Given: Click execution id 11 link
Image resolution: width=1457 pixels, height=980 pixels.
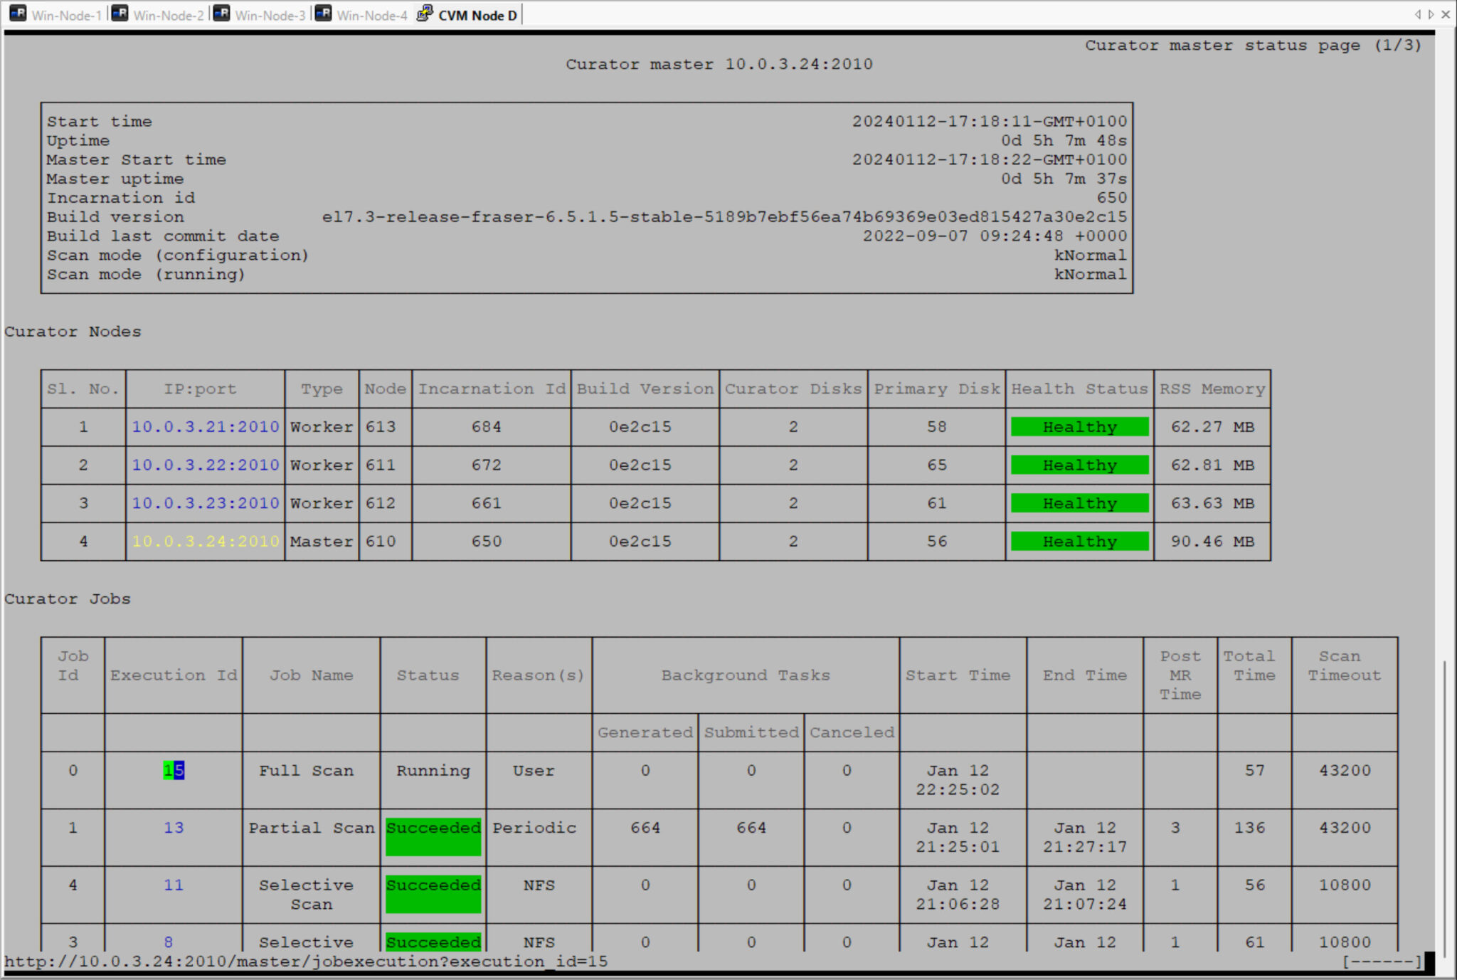Looking at the screenshot, I should click(x=174, y=885).
